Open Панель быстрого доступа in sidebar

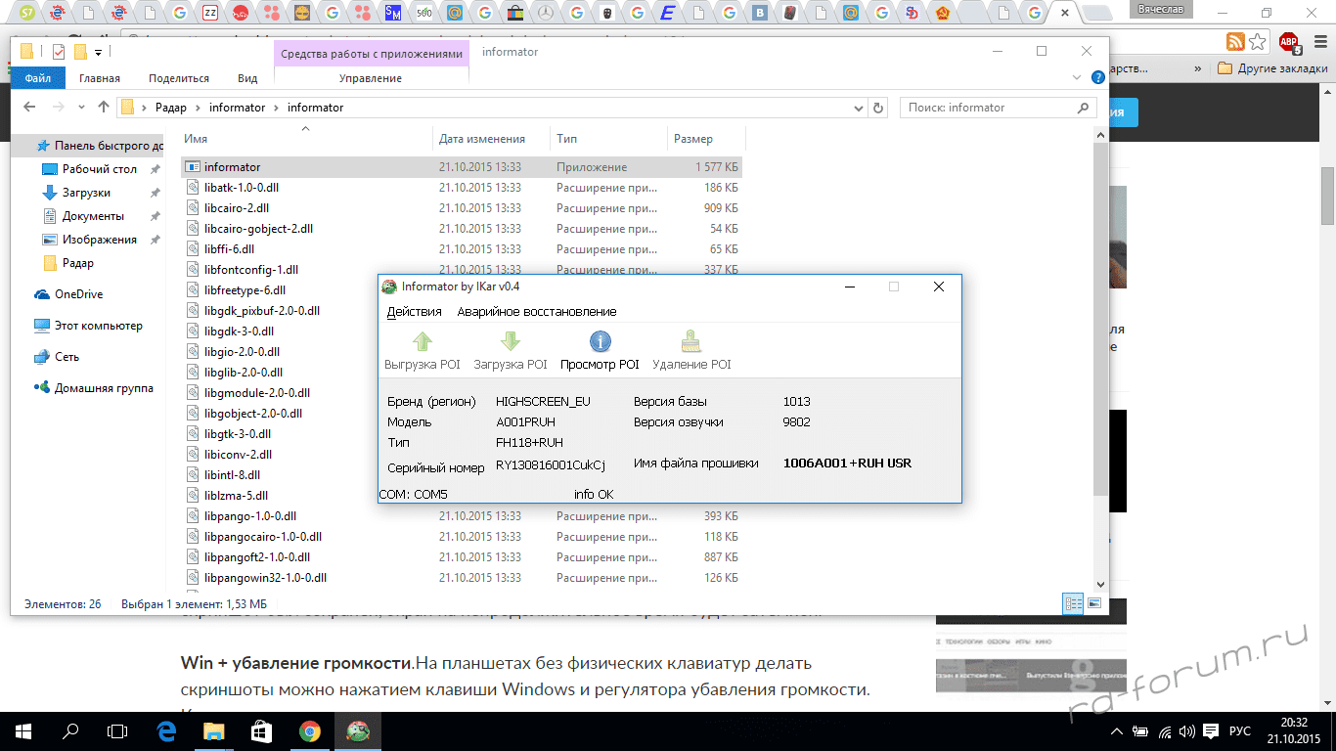[100, 146]
